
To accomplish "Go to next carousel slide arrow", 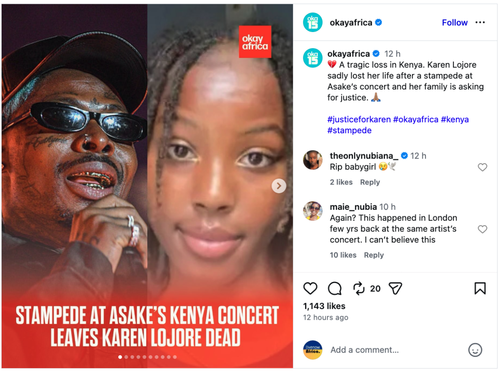I will click(x=279, y=186).
